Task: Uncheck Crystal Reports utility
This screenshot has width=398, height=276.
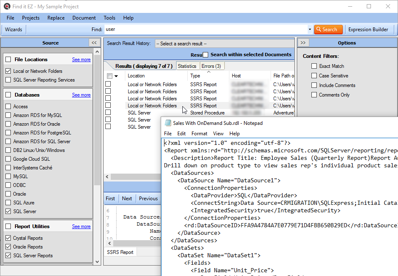Action: [8, 238]
